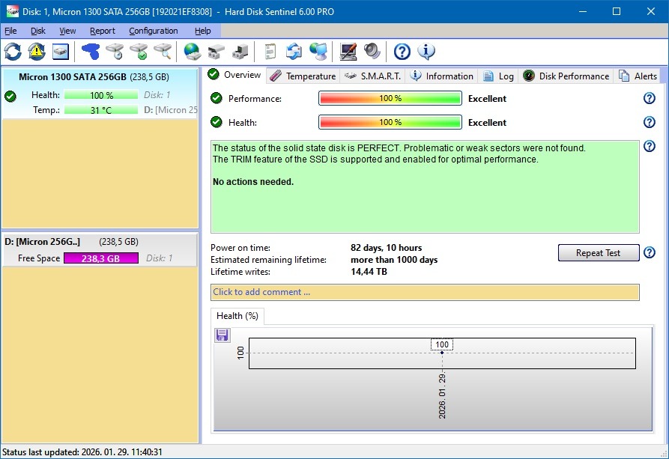The image size is (669, 459).
Task: Click the blue-framed disk panel toolbar icon
Action: 61,52
